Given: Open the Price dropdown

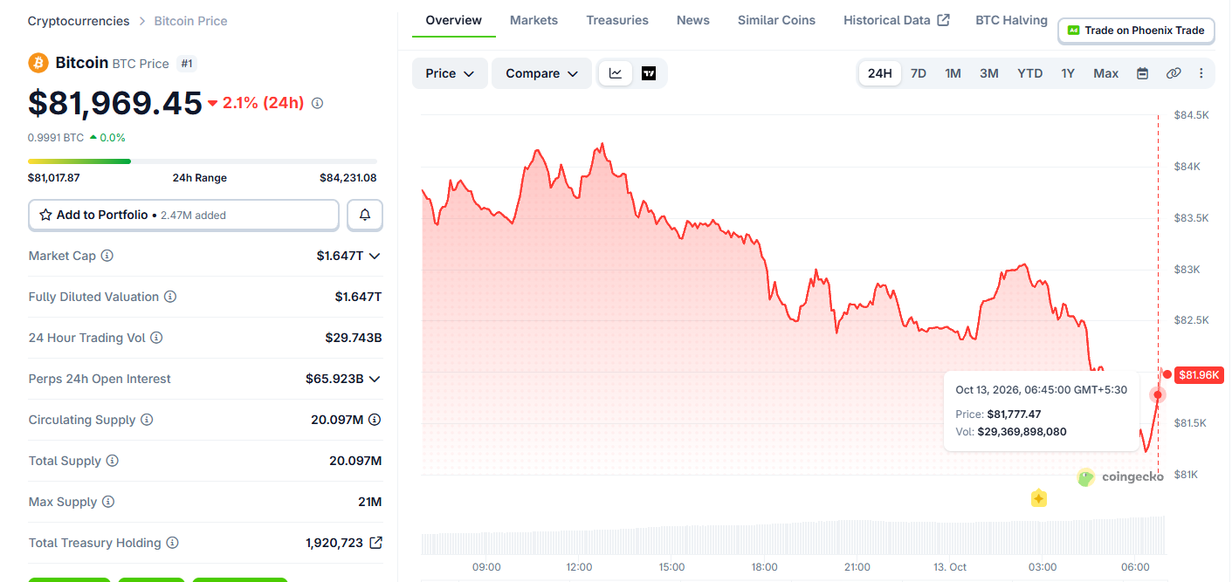Looking at the screenshot, I should (450, 73).
